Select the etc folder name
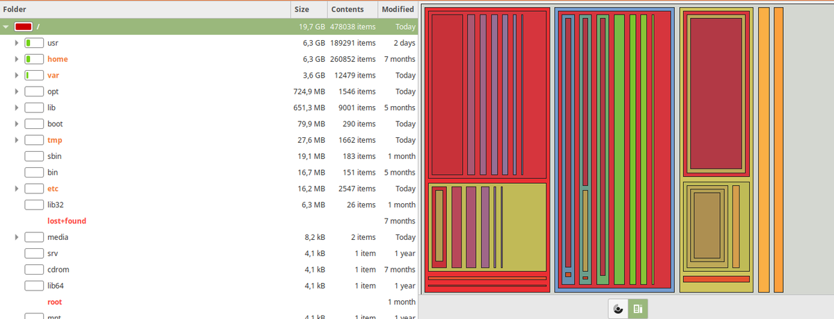 click(53, 189)
